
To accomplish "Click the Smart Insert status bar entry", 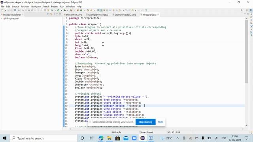I will (147, 133).
